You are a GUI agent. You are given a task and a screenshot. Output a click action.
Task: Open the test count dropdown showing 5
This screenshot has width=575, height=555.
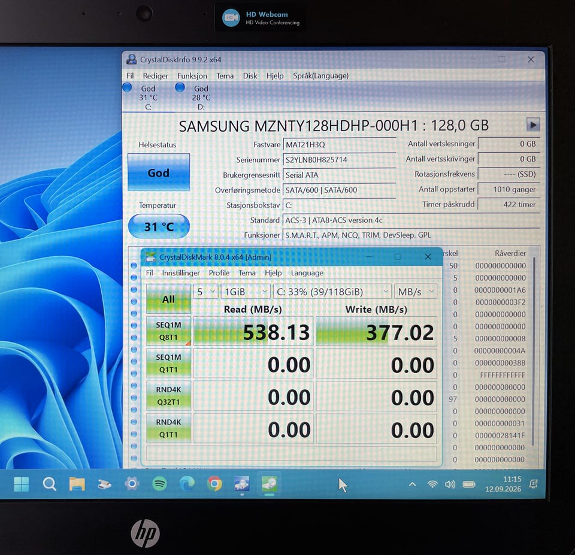click(x=205, y=292)
